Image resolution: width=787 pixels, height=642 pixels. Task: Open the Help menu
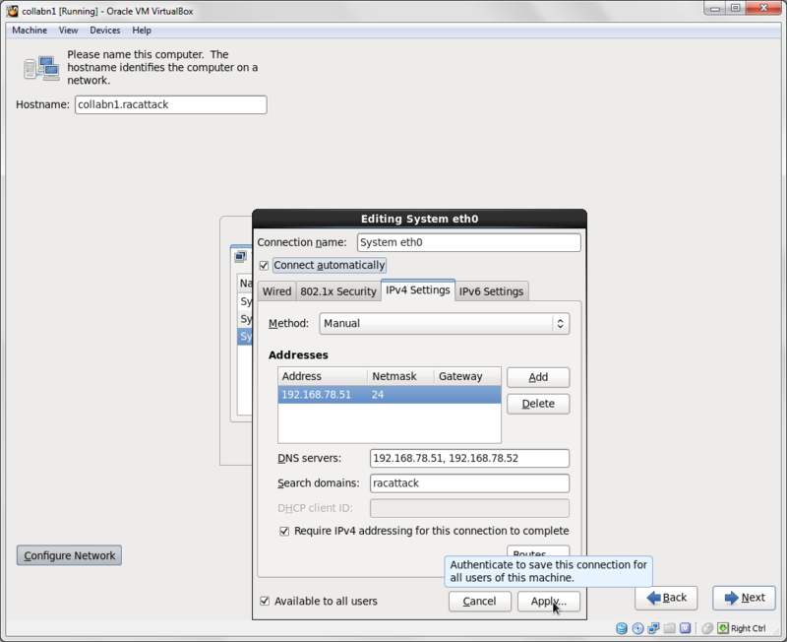tap(142, 31)
